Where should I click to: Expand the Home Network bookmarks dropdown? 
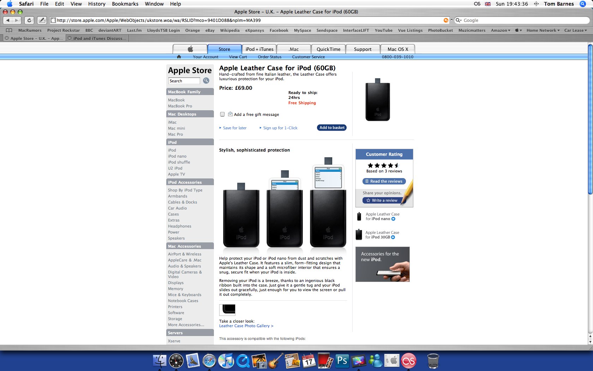point(543,30)
